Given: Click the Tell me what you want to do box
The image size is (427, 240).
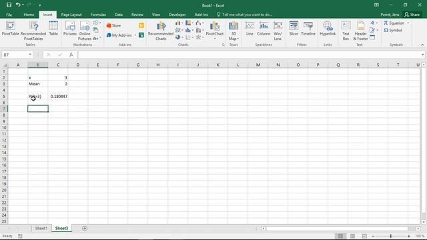Looking at the screenshot, I should pyautogui.click(x=245, y=15).
